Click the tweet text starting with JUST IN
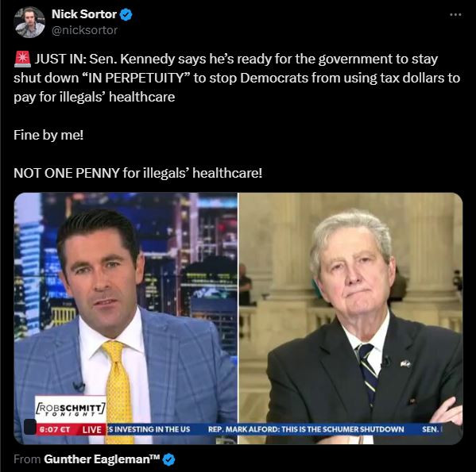This screenshot has width=476, height=472. pyautogui.click(x=237, y=78)
